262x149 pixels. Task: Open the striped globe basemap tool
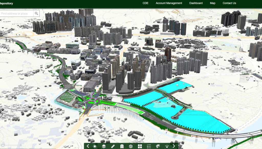point(131,146)
